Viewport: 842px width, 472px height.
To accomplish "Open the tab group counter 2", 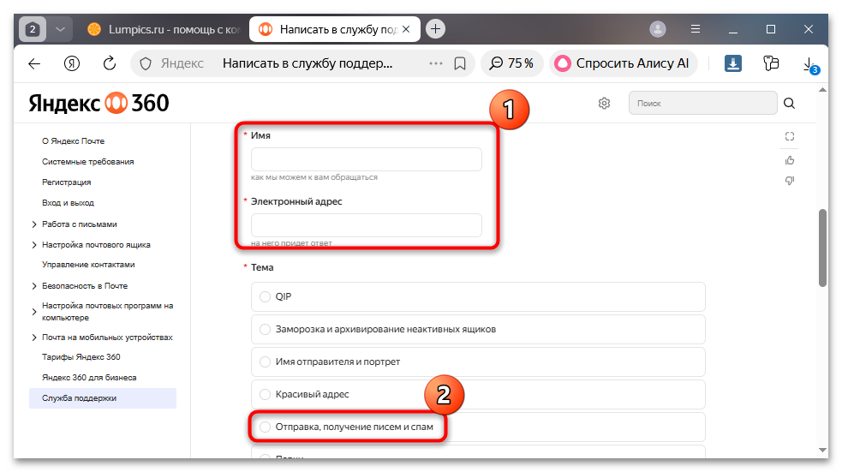I will [x=33, y=29].
